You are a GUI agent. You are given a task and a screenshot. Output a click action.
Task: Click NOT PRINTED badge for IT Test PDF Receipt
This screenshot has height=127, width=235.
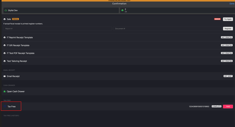tap(227, 53)
